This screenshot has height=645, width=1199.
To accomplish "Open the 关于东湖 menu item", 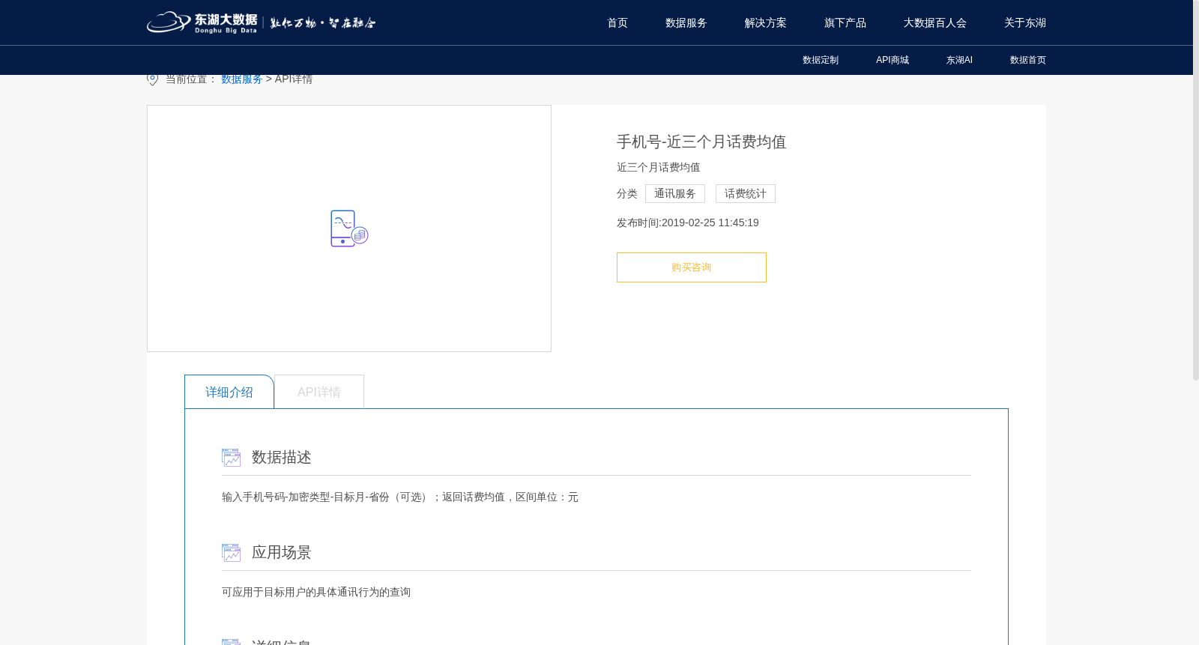I will [1025, 22].
